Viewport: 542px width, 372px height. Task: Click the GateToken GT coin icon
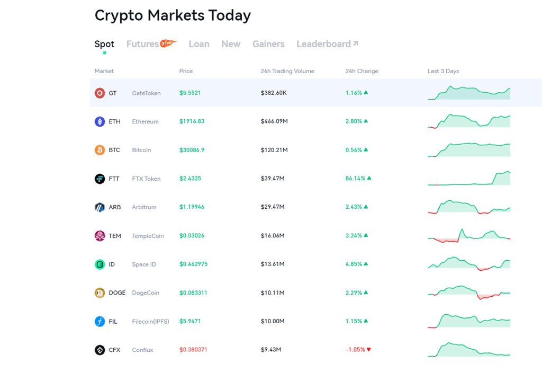point(100,93)
